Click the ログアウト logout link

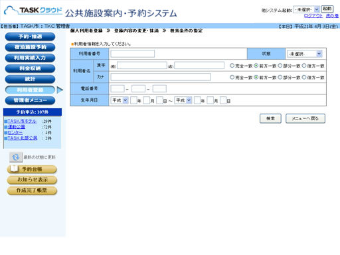pyautogui.click(x=313, y=16)
